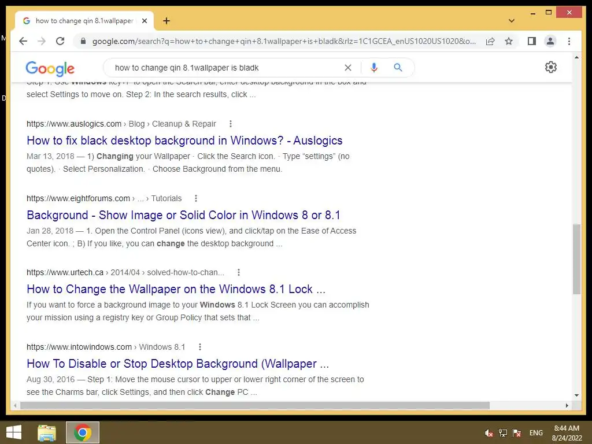Open 'How To Disable or Stop Desktop Background' link
The height and width of the screenshot is (444, 592).
(x=178, y=364)
